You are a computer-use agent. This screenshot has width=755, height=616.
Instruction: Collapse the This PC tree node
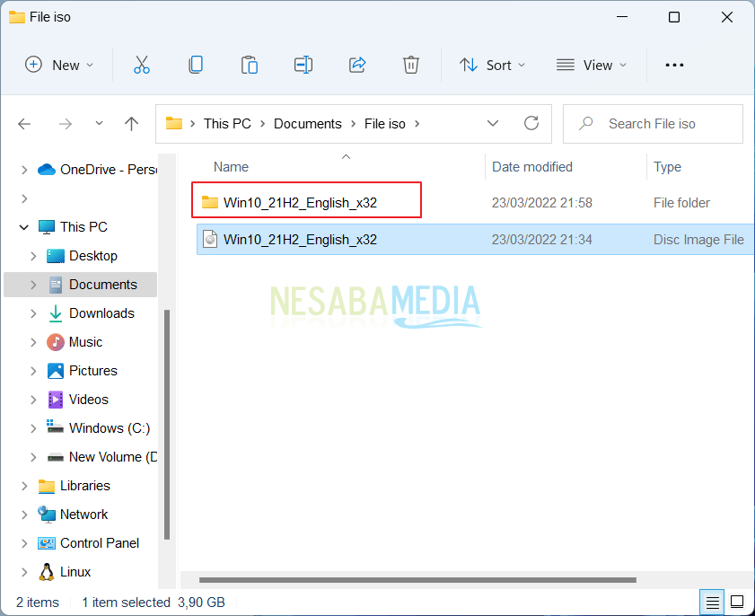pyautogui.click(x=23, y=227)
